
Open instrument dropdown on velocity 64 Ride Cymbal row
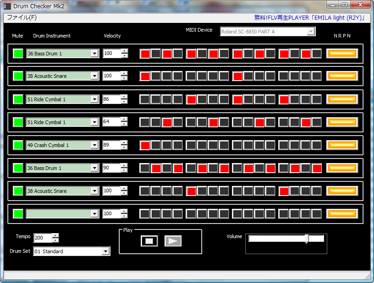point(94,122)
